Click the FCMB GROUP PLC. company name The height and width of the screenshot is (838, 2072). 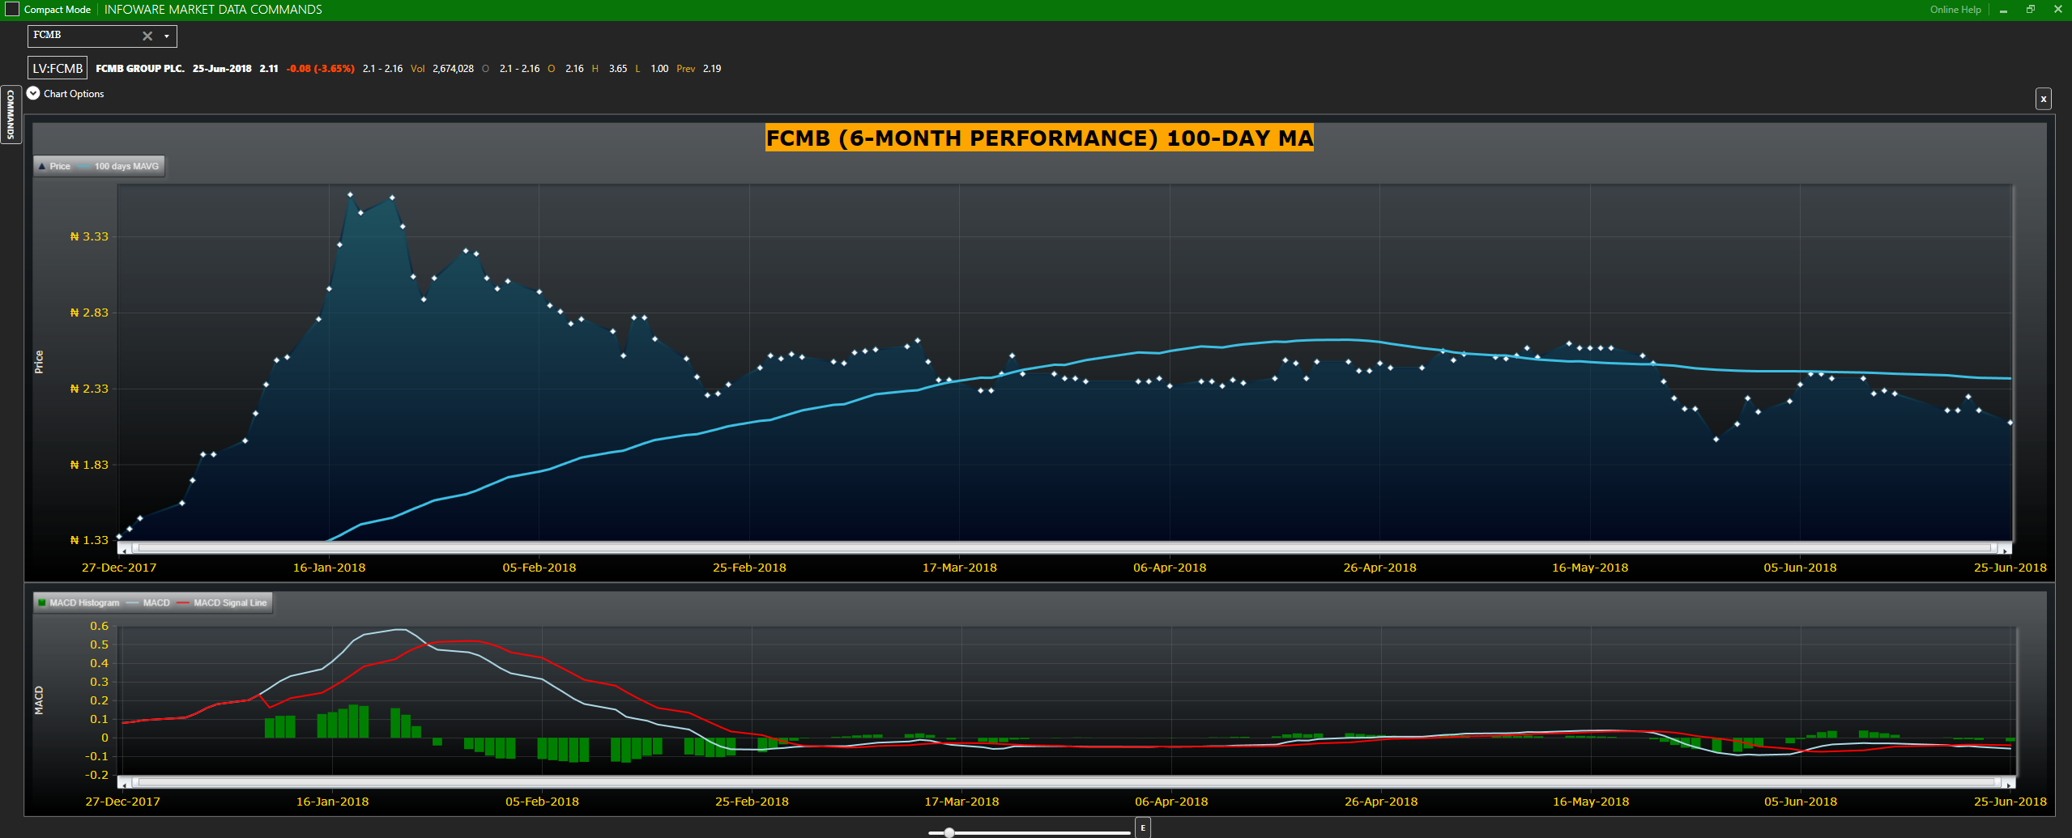coord(140,69)
